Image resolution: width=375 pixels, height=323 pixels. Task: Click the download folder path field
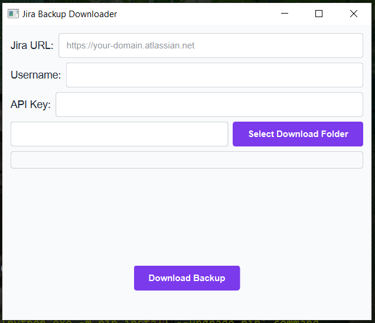pos(119,134)
